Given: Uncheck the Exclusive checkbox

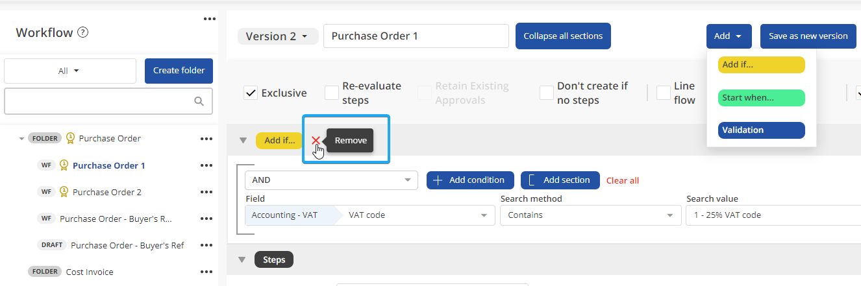Looking at the screenshot, I should [251, 93].
